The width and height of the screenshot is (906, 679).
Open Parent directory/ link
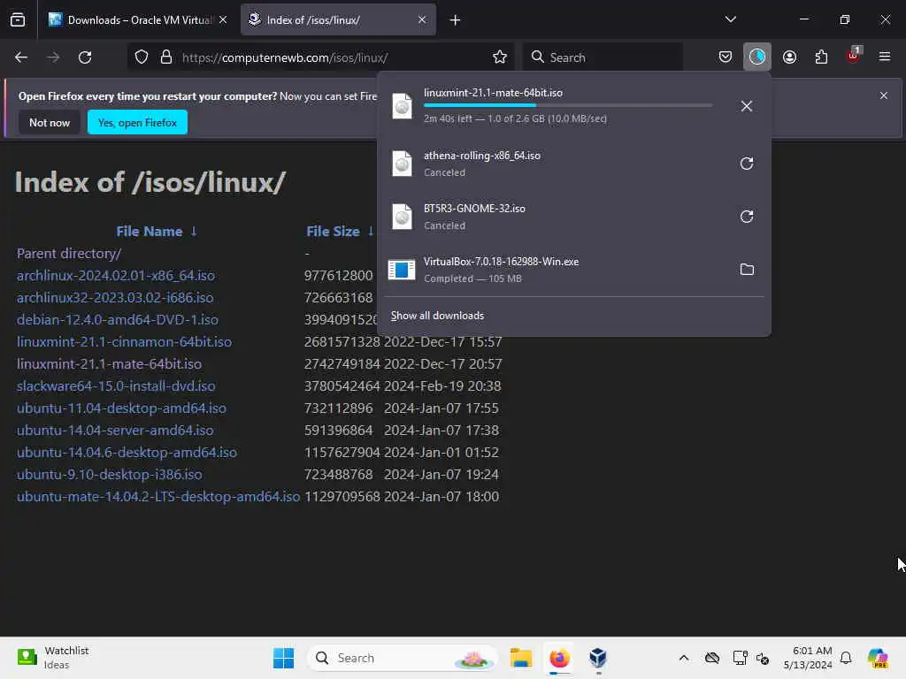[69, 254]
